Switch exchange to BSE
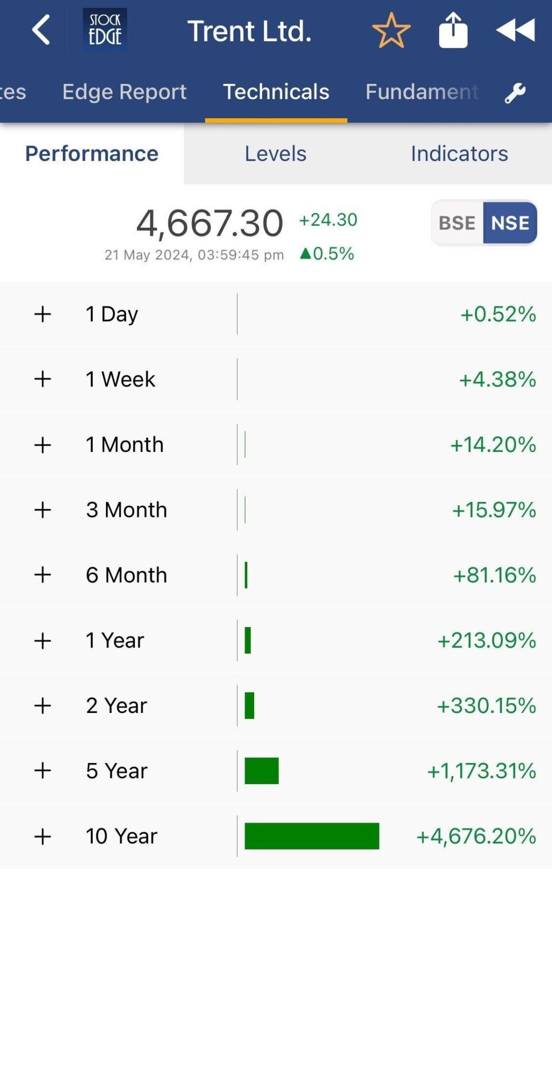Screen dimensions: 552x1080 pos(457,223)
